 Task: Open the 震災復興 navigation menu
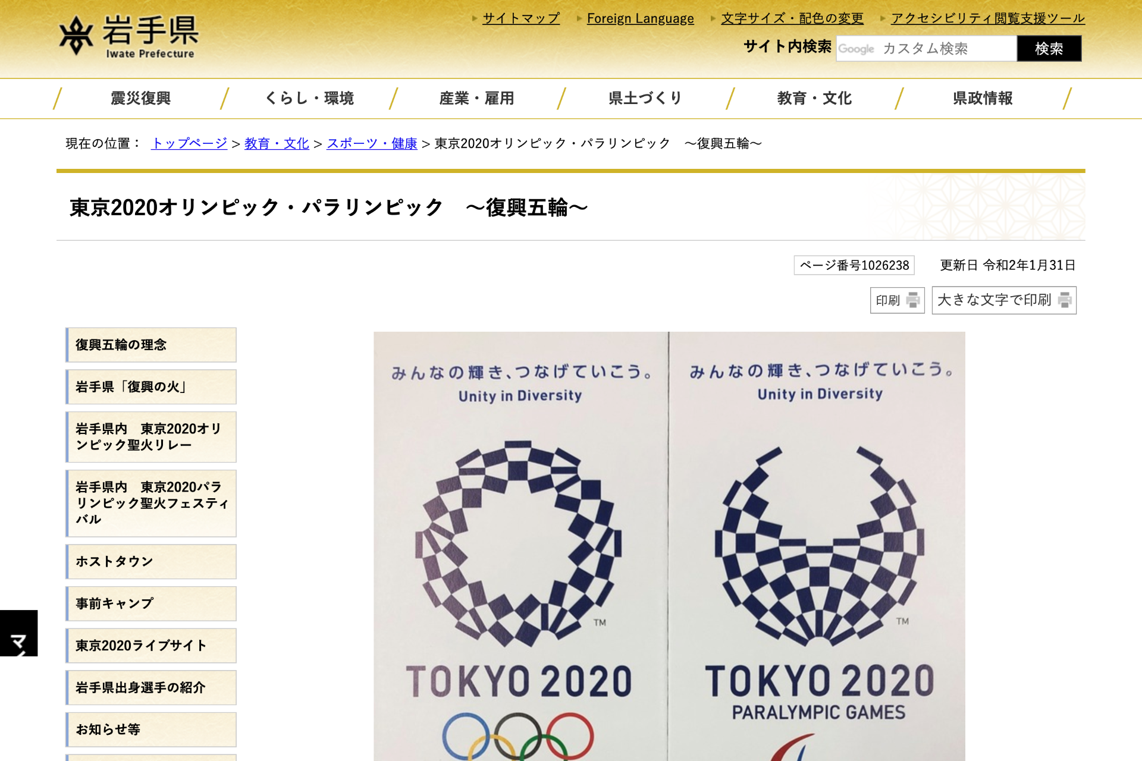pos(141,98)
